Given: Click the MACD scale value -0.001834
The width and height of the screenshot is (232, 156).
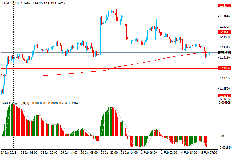Looking at the screenshot, I should (225, 148).
